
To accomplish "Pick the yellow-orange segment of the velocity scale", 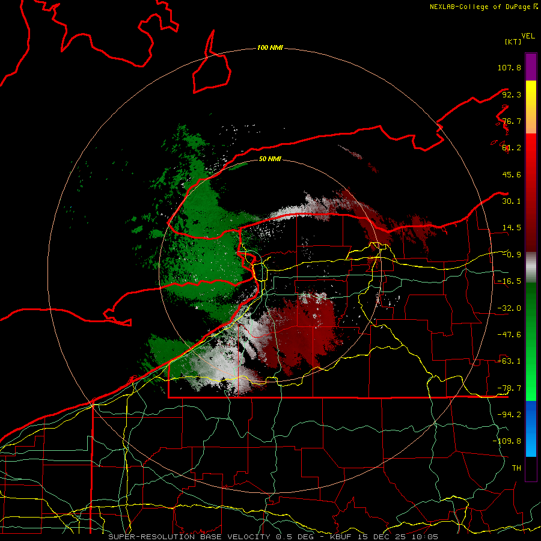I will pos(531,107).
